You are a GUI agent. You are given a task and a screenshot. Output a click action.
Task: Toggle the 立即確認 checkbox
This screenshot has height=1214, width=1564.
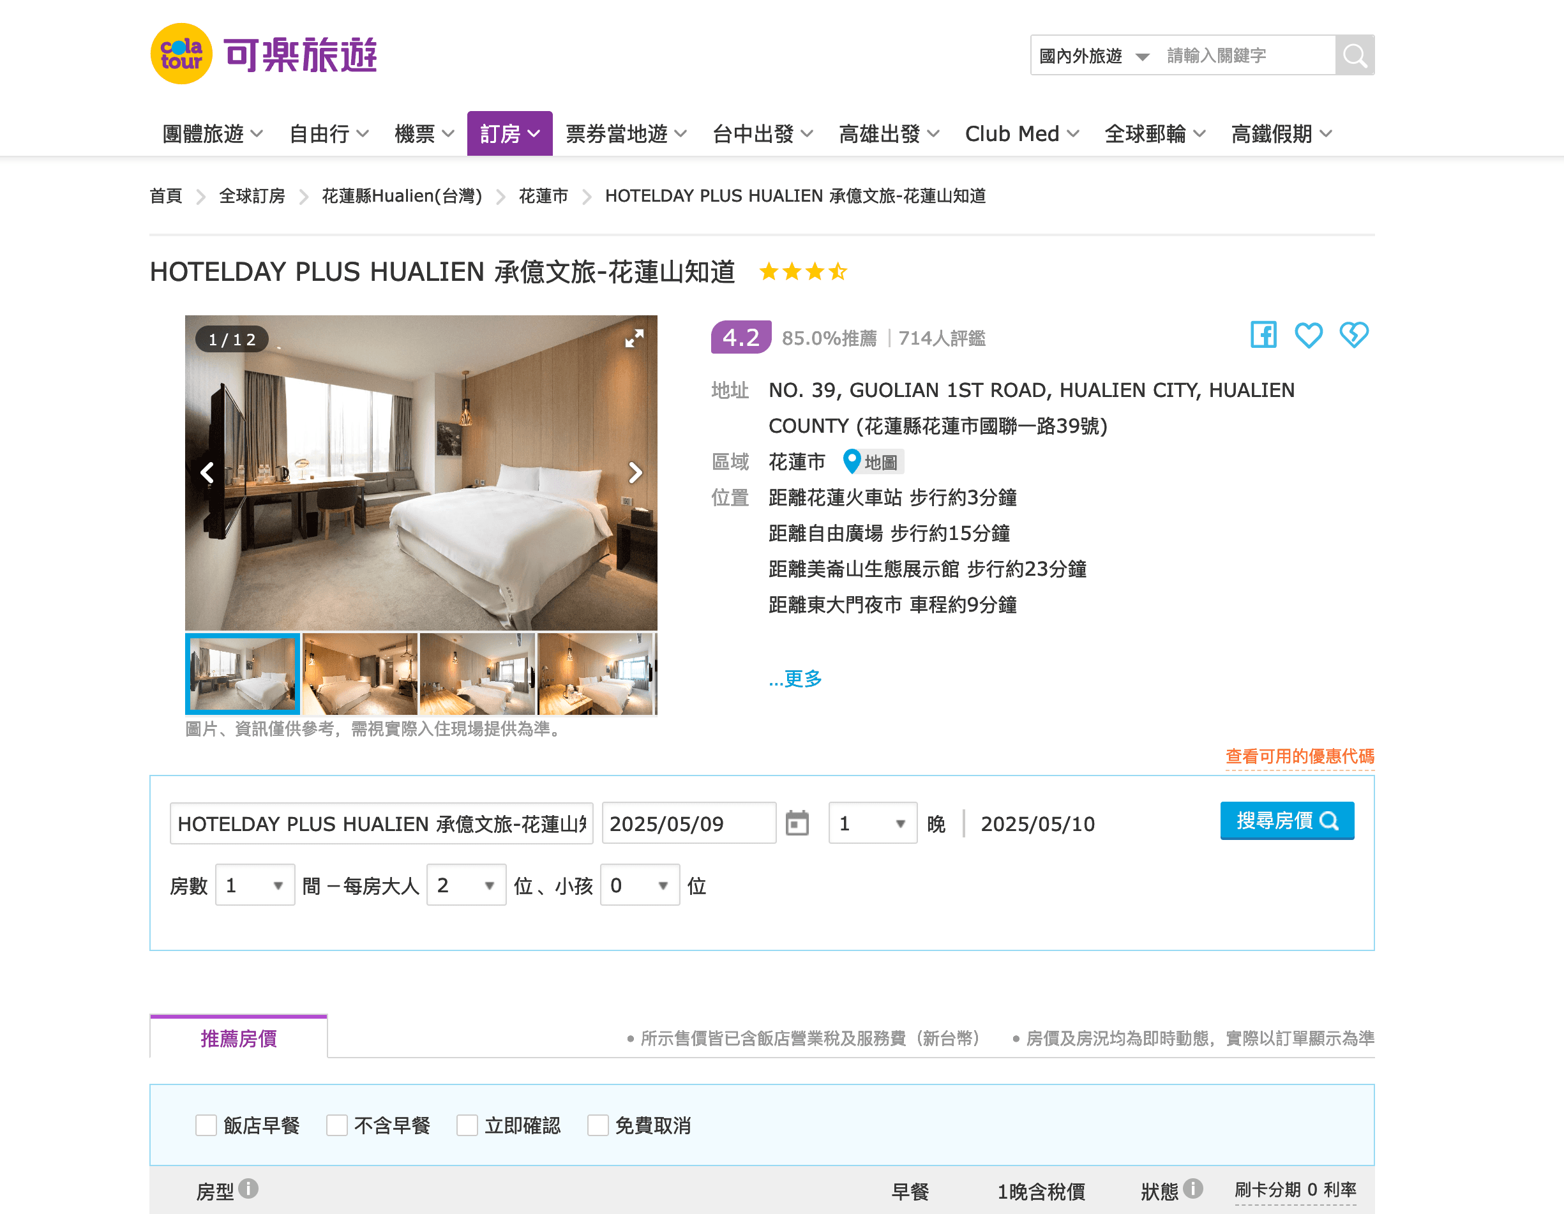(x=467, y=1125)
